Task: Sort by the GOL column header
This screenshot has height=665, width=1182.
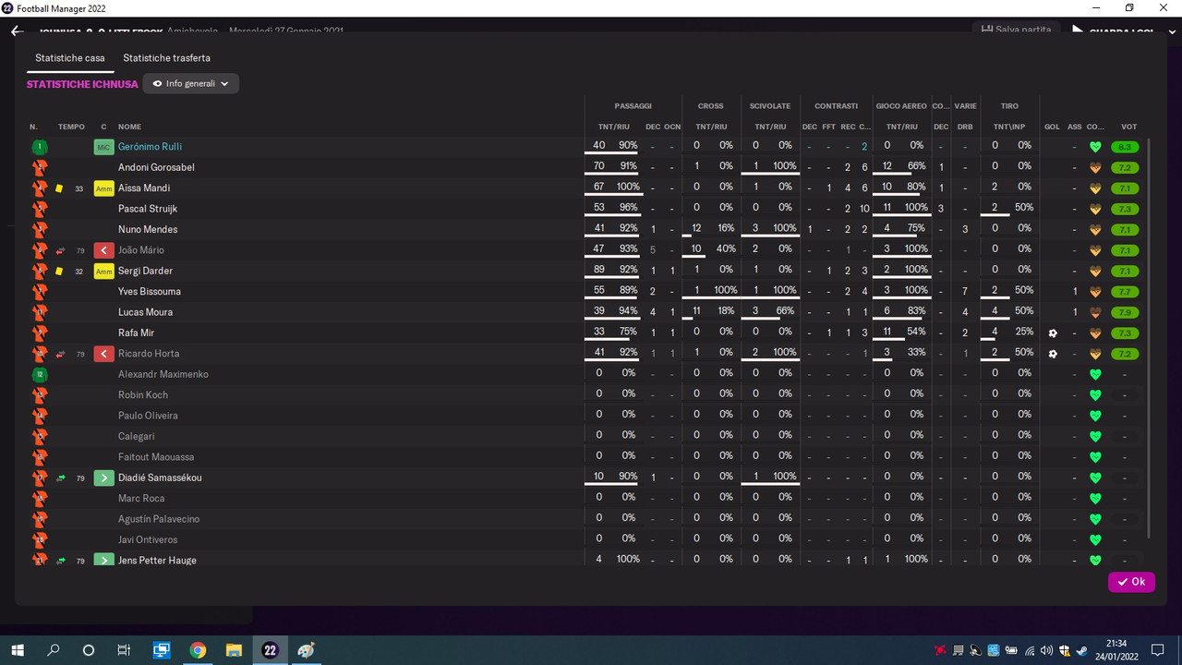Action: coord(1052,127)
